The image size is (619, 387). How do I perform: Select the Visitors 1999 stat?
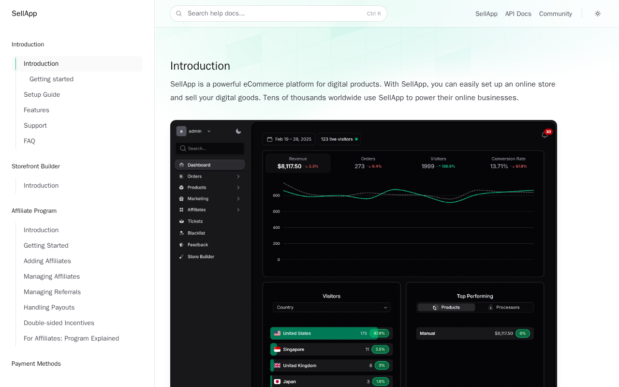438,163
